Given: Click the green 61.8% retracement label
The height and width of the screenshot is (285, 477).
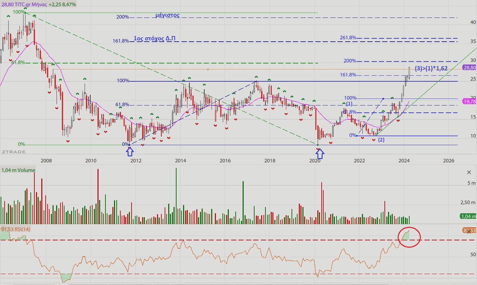Looking at the screenshot, I should 18,62.
